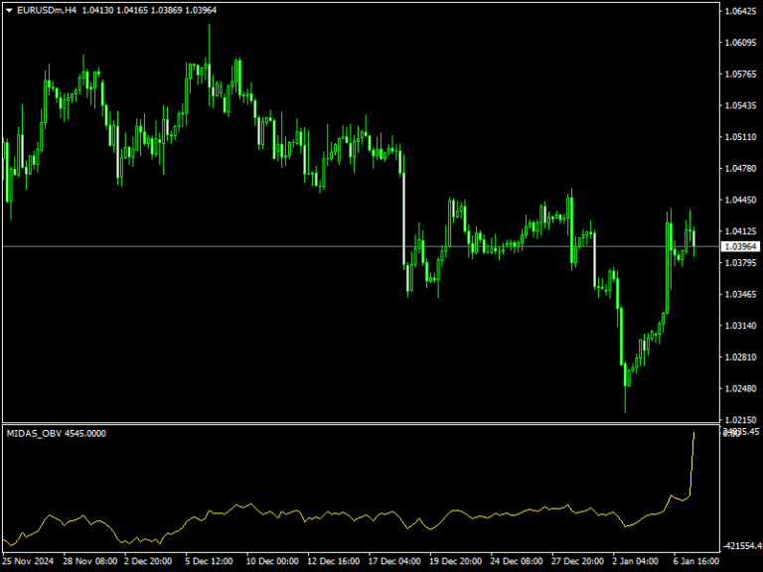Click the 17 Dec 04:00 time label
The image size is (763, 572).
(394, 561)
